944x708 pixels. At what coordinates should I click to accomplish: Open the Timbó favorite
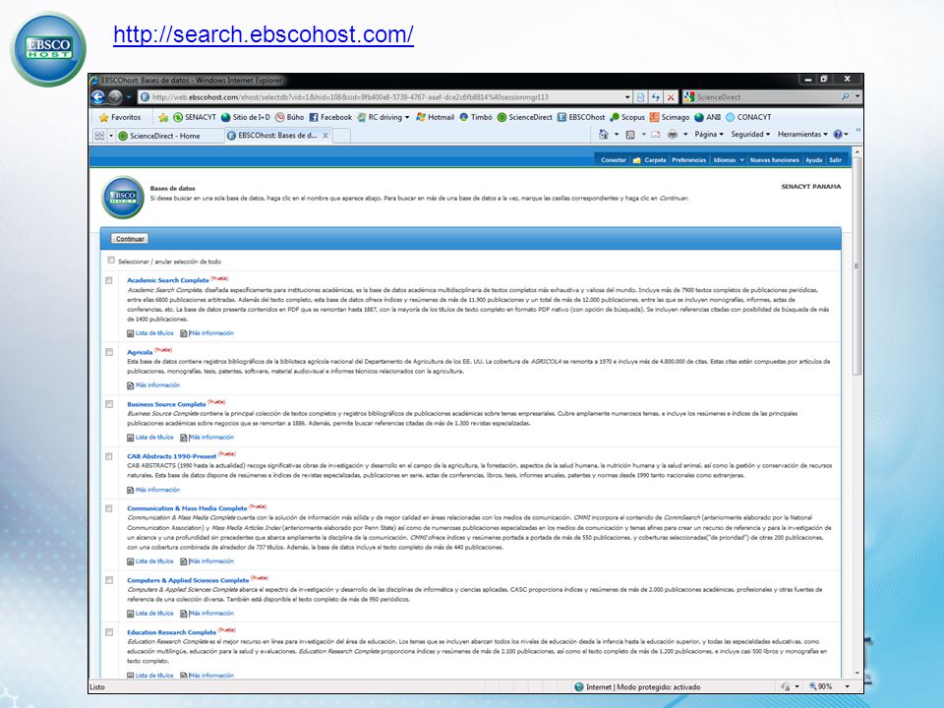(x=476, y=117)
